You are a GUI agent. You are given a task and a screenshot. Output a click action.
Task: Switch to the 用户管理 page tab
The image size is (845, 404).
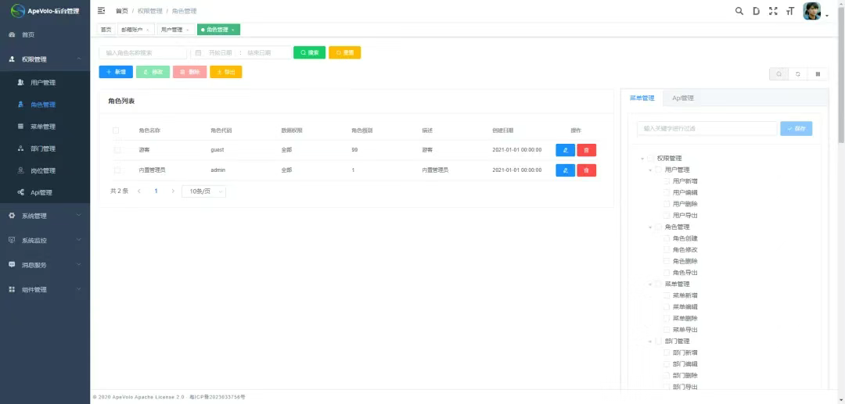click(171, 30)
